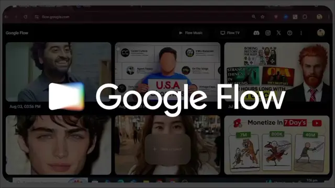Open the three-dot more options menu in Flow header
This screenshot has height=188, width=335.
point(301,33)
